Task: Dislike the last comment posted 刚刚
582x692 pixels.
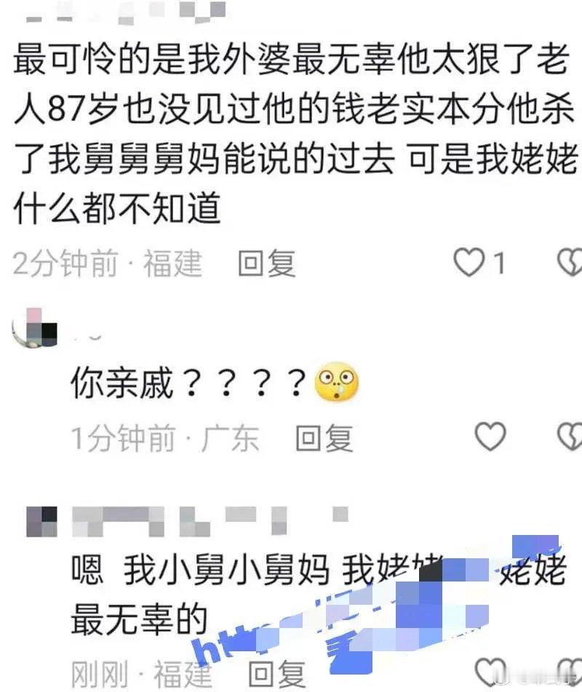Action: pos(570,672)
